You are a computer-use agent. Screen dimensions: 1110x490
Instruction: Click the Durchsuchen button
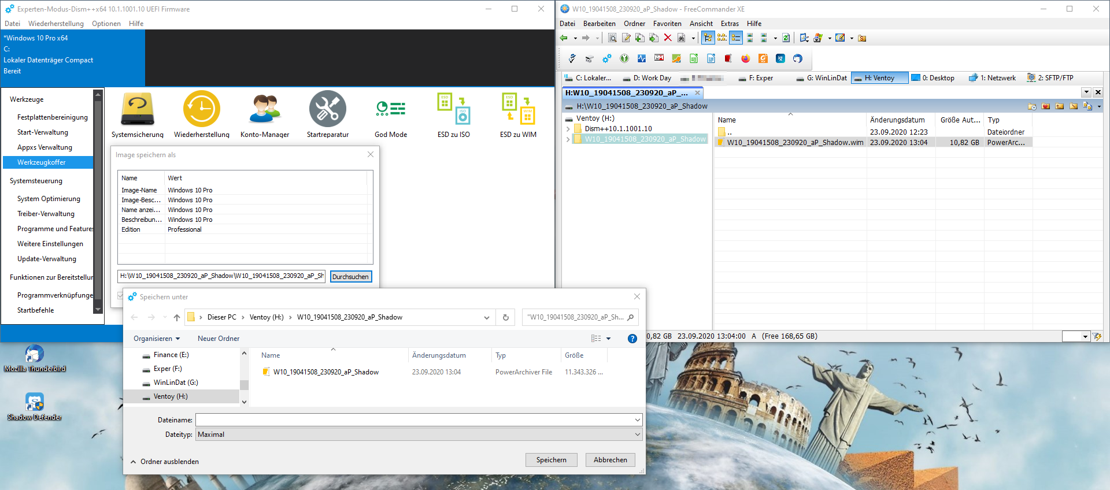pyautogui.click(x=350, y=277)
